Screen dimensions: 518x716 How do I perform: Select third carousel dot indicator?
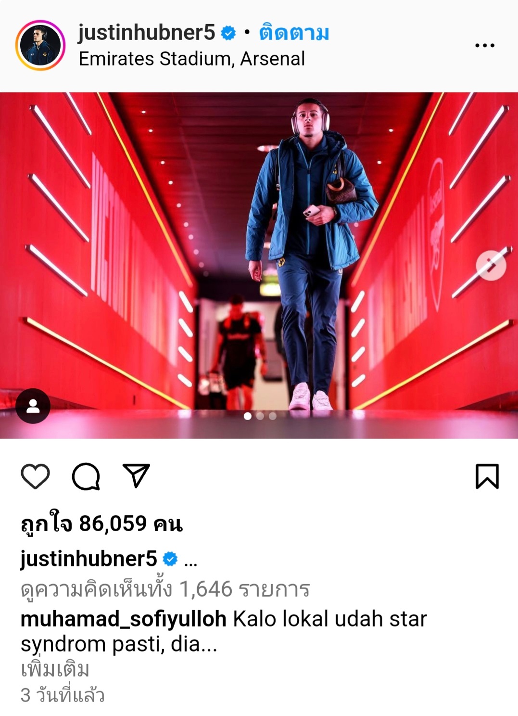[273, 416]
